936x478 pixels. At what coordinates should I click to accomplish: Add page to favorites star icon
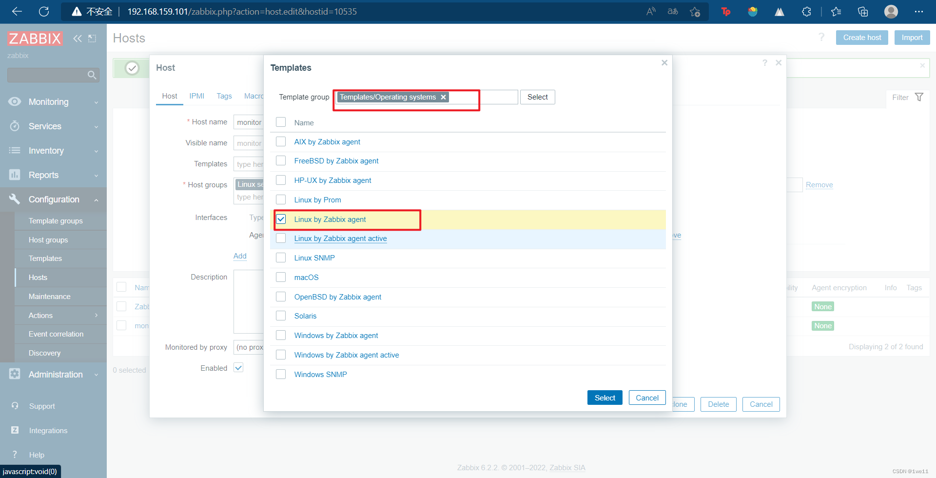click(695, 12)
